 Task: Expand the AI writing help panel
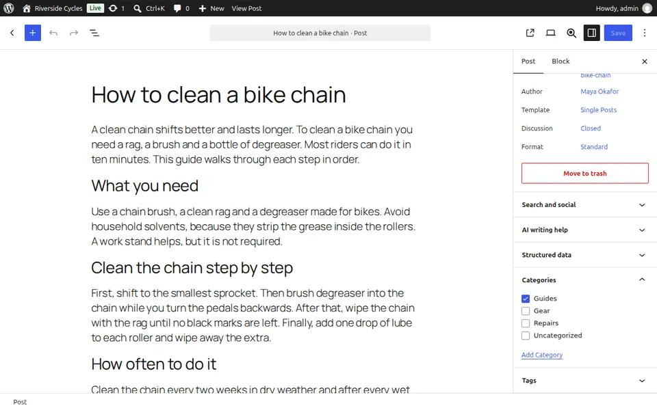click(x=585, y=230)
